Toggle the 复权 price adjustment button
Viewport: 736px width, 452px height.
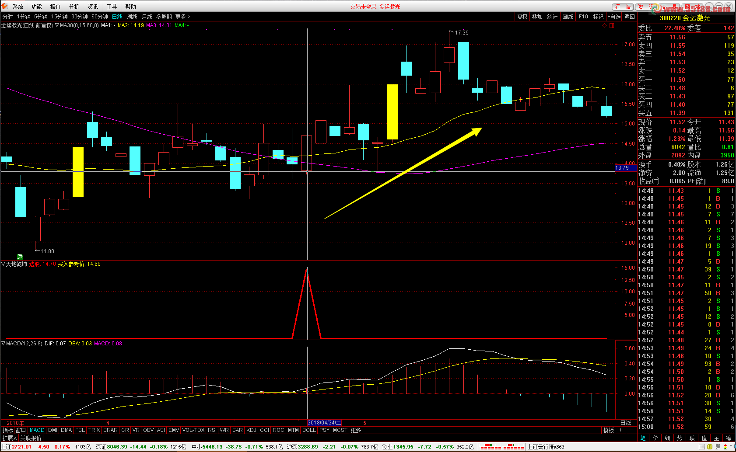click(x=522, y=17)
